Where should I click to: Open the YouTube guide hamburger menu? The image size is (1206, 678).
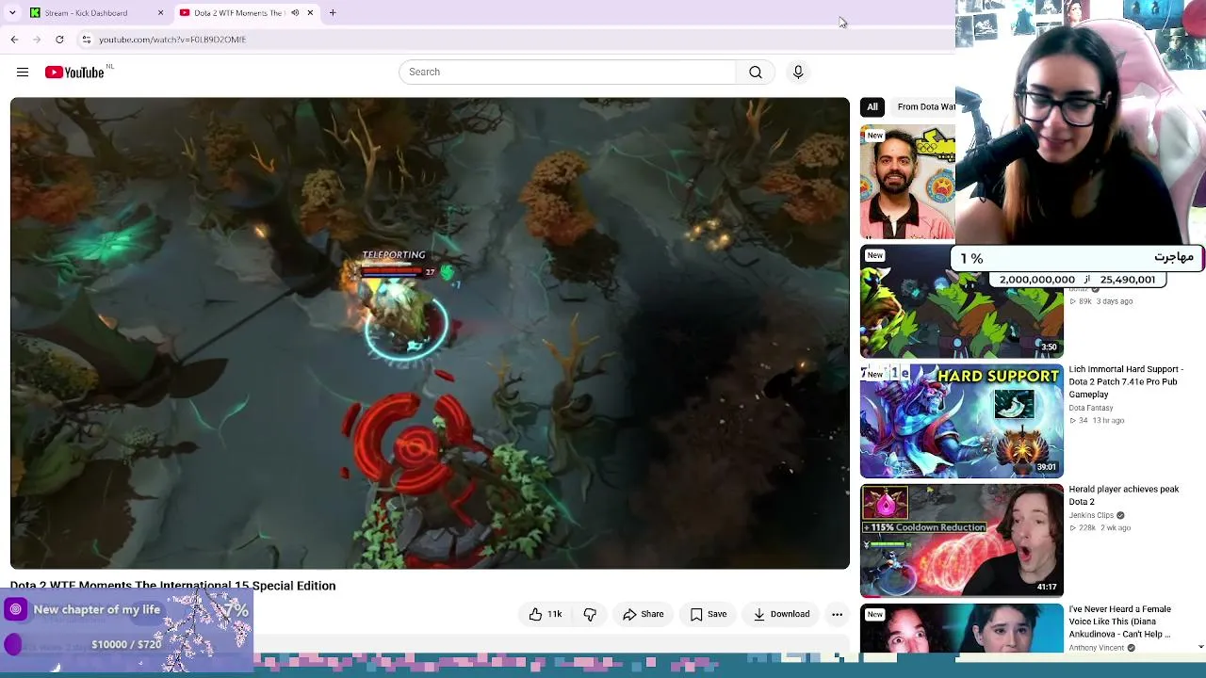pos(23,73)
